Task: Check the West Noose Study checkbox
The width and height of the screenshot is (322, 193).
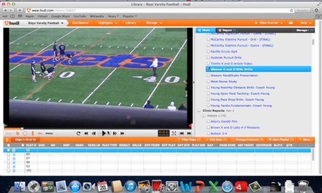Action: (x=208, y=81)
